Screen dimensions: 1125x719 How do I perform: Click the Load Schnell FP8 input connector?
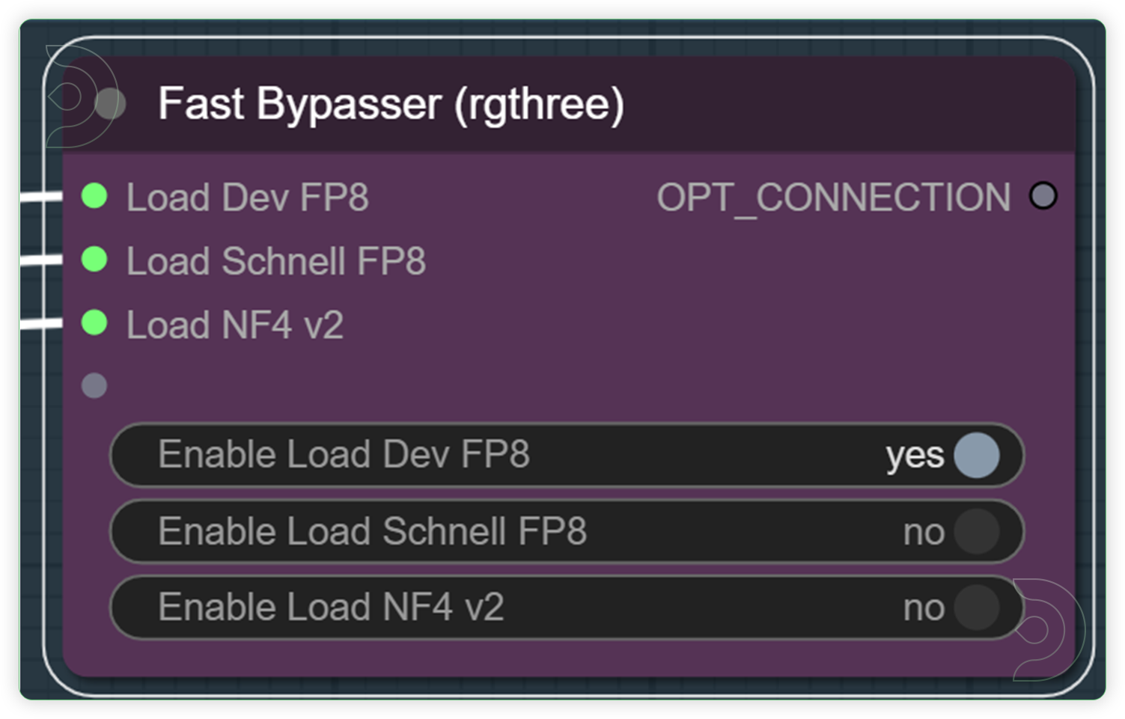(x=94, y=260)
